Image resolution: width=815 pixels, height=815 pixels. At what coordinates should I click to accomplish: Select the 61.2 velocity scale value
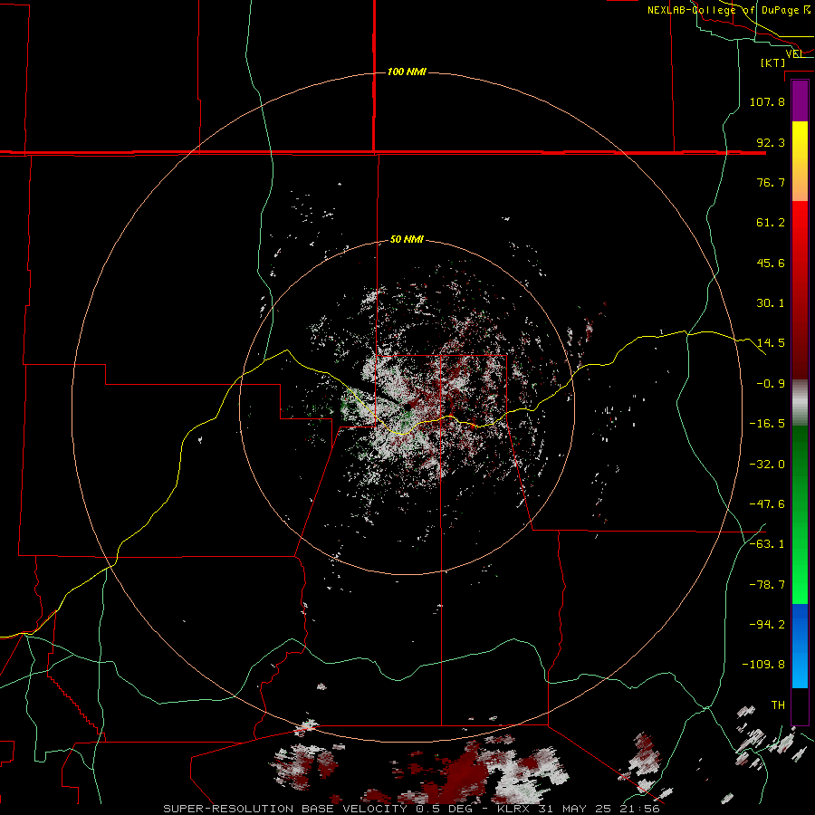tap(771, 223)
